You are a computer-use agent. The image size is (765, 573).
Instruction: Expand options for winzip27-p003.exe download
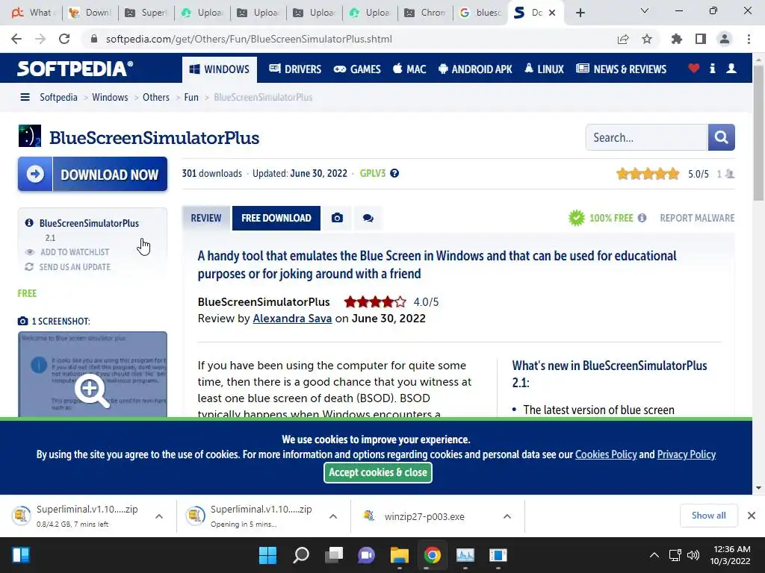point(507,516)
